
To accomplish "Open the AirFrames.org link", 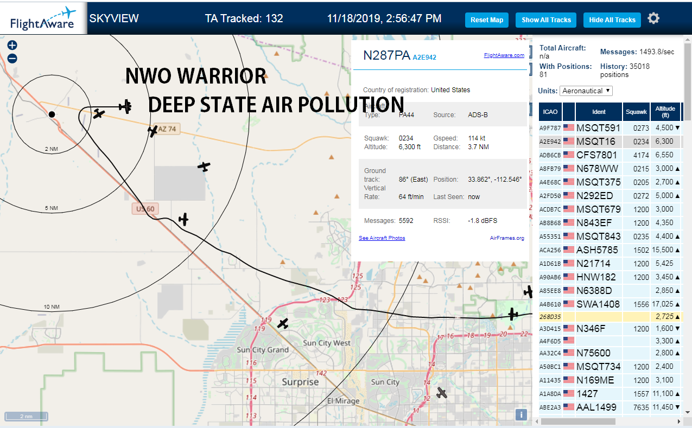I will click(x=507, y=238).
